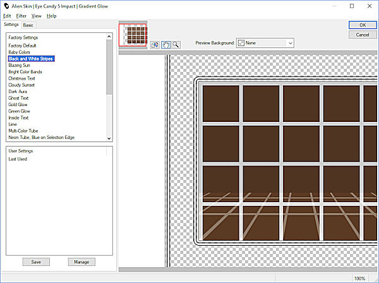
Task: Toggle the before/after preview icon
Action: coord(155,45)
